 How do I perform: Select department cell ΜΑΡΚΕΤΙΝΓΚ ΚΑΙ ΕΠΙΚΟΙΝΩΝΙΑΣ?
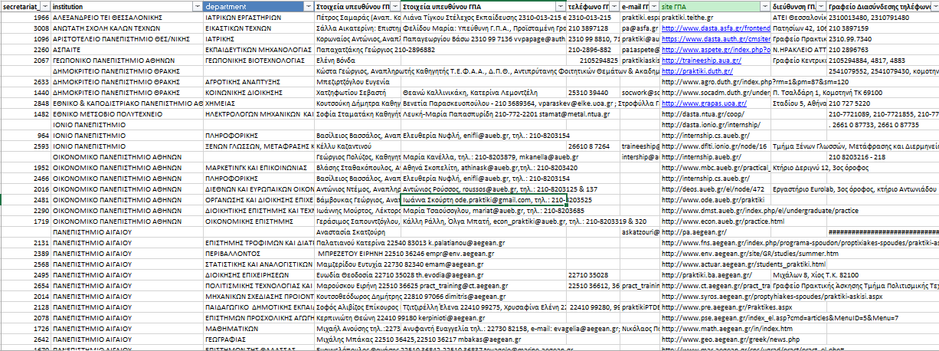click(x=259, y=166)
